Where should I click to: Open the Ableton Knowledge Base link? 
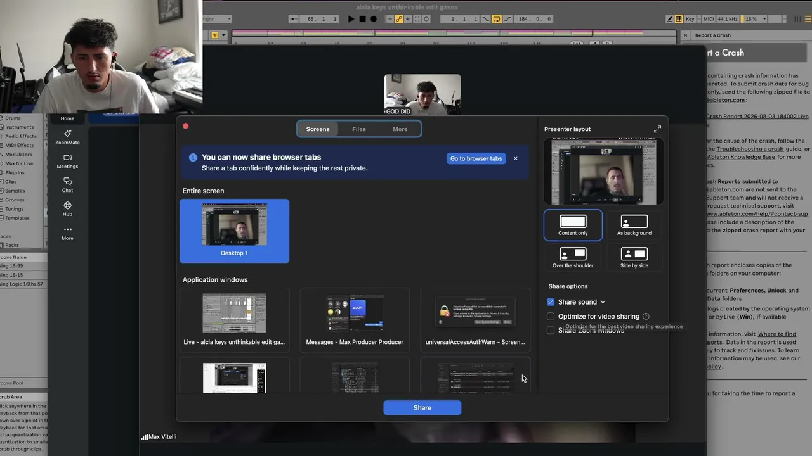[741, 157]
